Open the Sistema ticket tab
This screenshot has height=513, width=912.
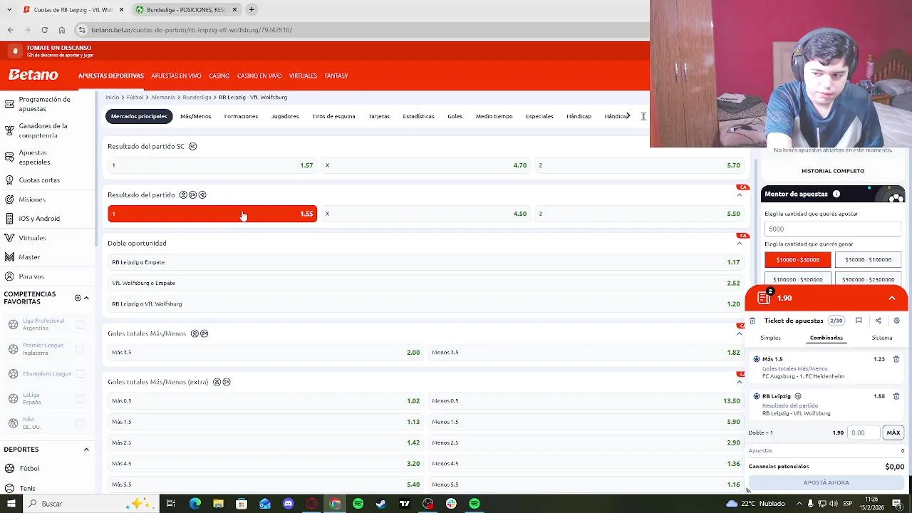tap(882, 338)
